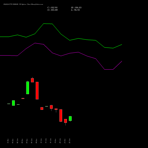Click the long red candlestick for 20 Jan
Image resolution: width=148 pixels, height=148 pixels.
61,115
